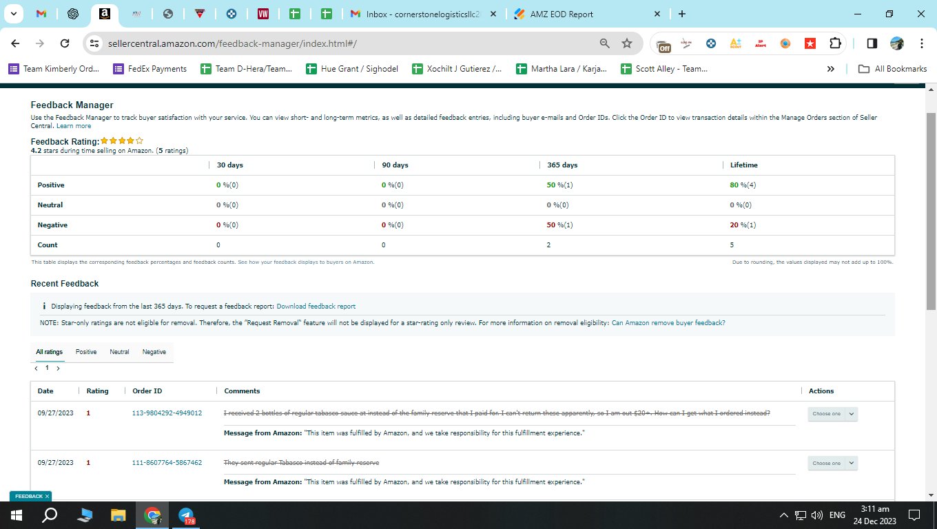The height and width of the screenshot is (529, 937).
Task: Open the Chrome profile avatar
Action: point(896,43)
